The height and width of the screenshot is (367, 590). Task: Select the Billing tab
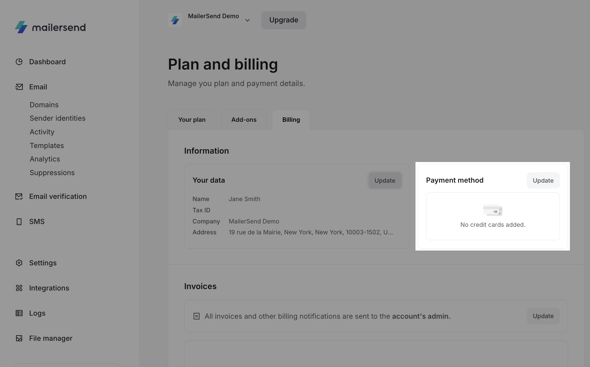point(291,120)
